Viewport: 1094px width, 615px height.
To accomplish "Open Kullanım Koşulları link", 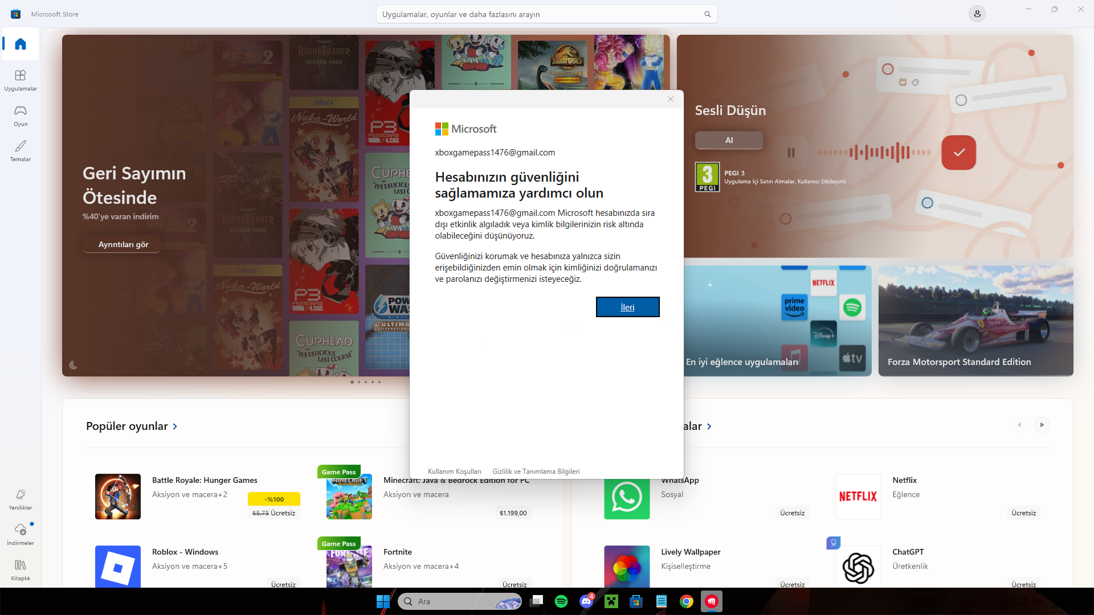I will [x=454, y=471].
